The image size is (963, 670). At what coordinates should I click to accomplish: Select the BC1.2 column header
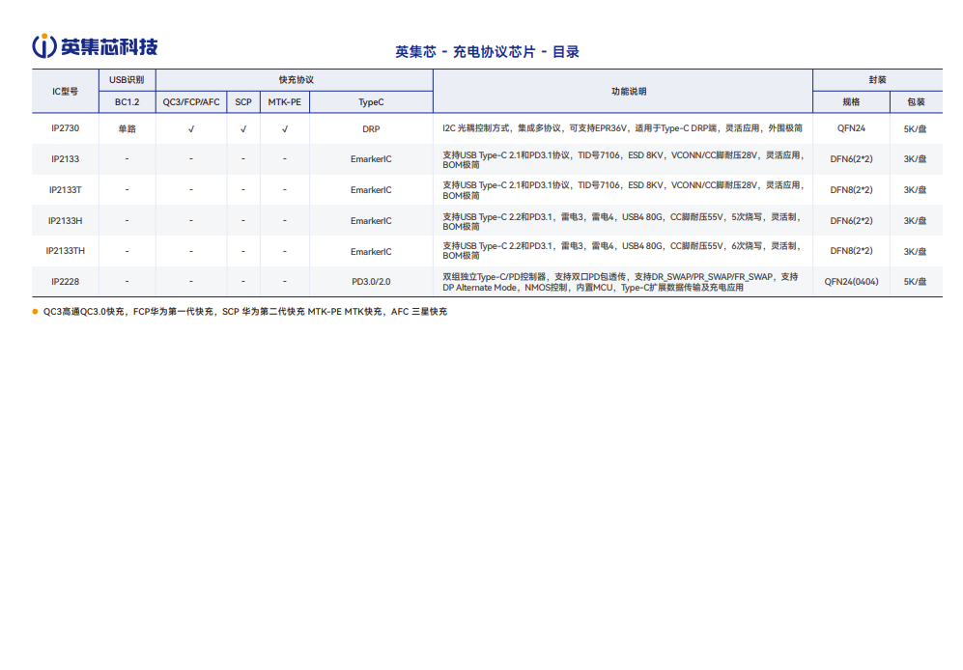(x=127, y=102)
